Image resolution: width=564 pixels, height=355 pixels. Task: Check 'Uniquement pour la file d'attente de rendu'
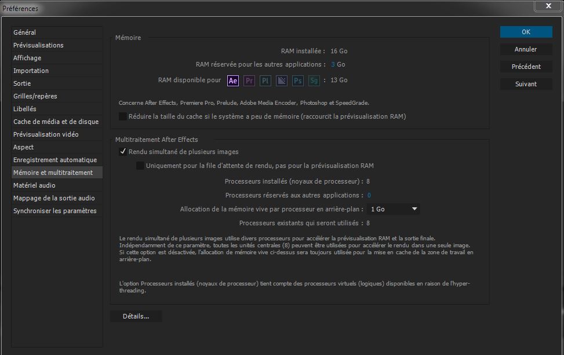click(x=140, y=166)
